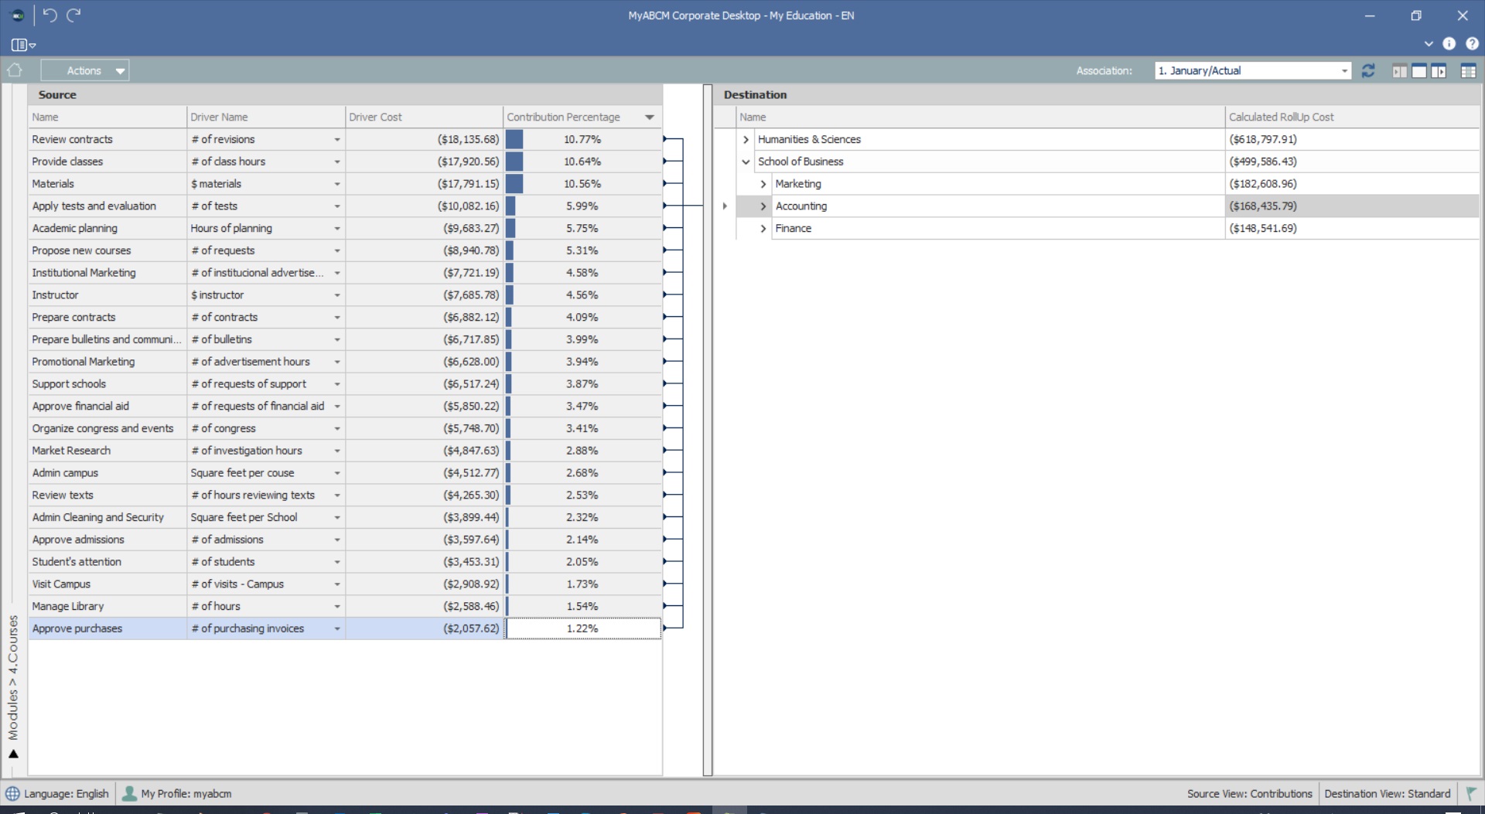
Task: Refresh the association data
Action: click(1368, 70)
